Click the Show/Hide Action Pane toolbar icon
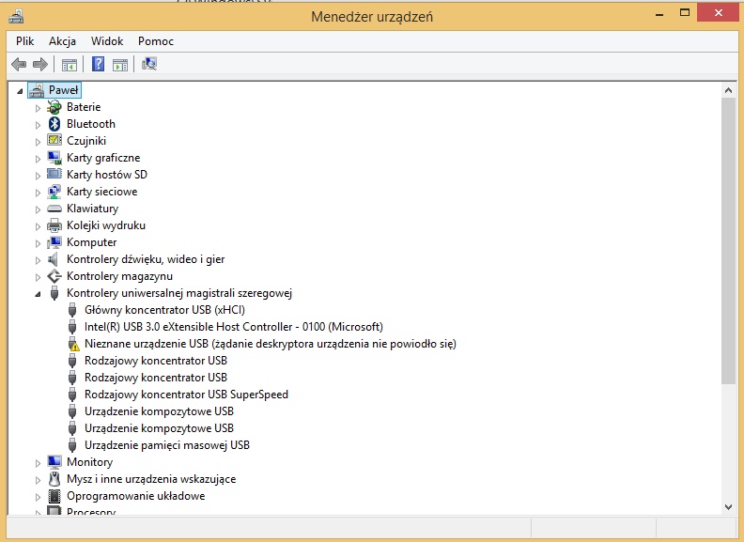The width and height of the screenshot is (744, 542). coord(119,65)
